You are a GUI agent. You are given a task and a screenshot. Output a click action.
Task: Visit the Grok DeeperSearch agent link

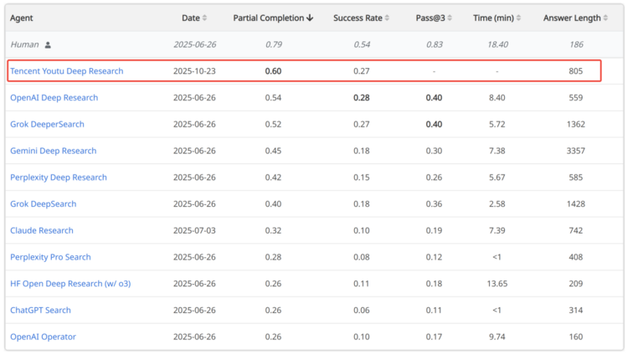(x=47, y=125)
